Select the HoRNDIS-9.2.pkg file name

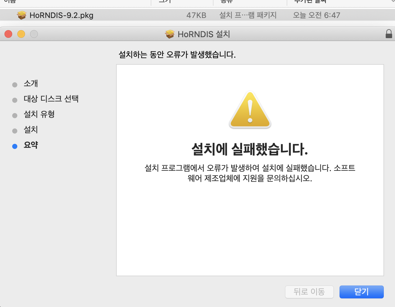tap(61, 15)
